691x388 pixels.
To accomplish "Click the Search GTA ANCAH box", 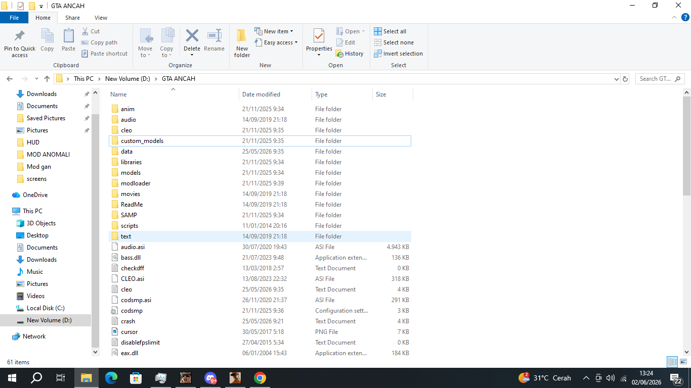I will pos(660,79).
